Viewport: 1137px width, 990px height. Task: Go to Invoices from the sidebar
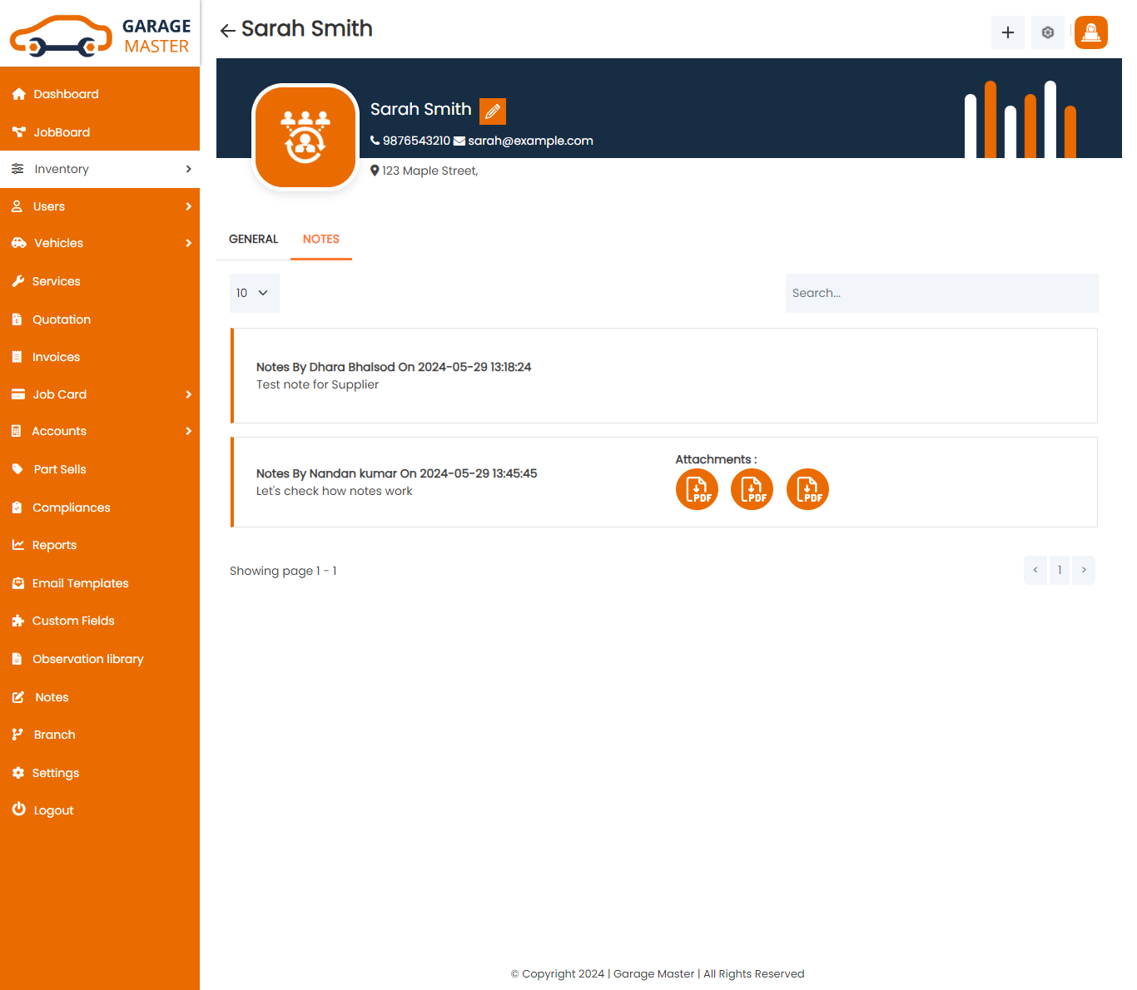(x=56, y=356)
